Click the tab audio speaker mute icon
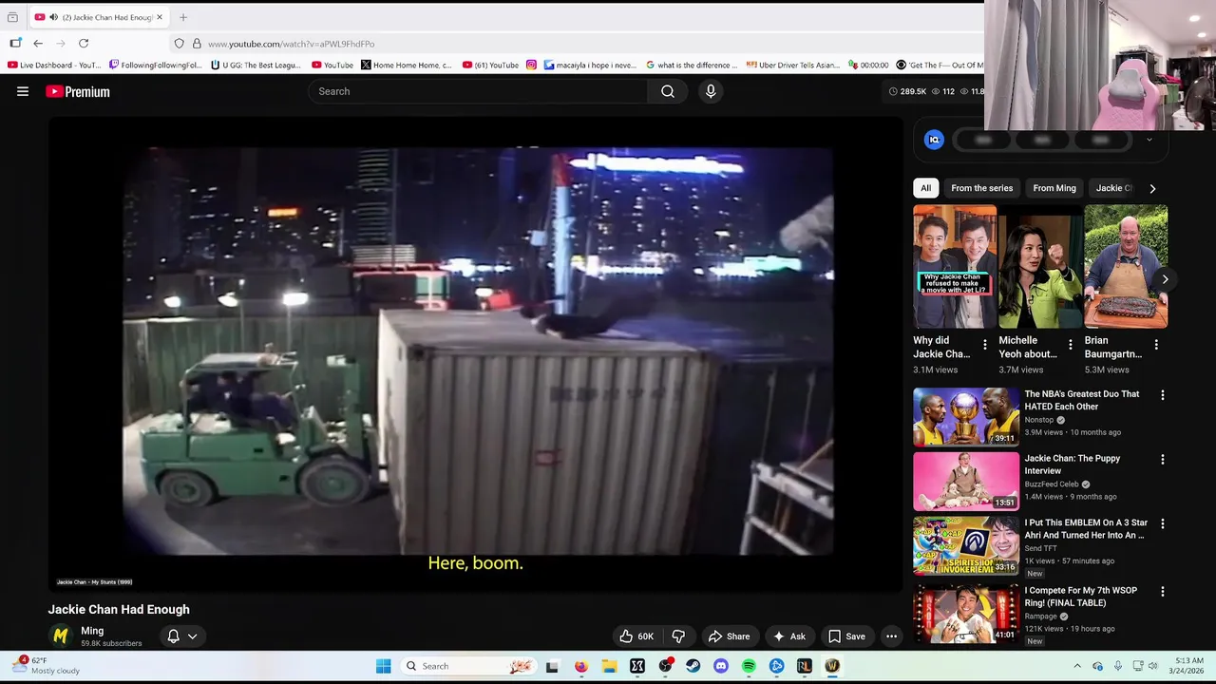The width and height of the screenshot is (1216, 684). [x=53, y=17]
